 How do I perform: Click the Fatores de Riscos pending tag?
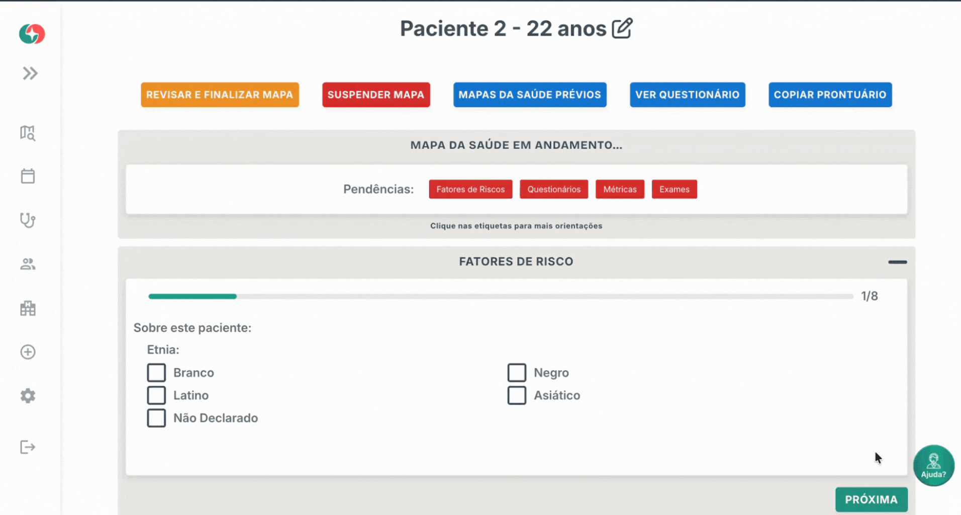(470, 190)
